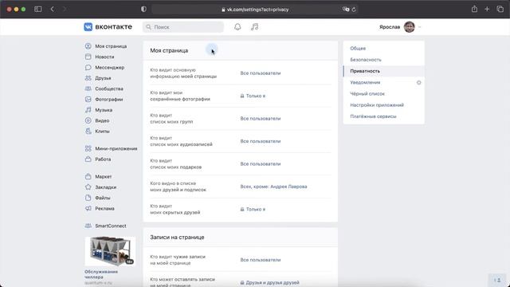Screen dimensions: 510x287
Task: Click the privacy shield icon in Safari toolbar
Action: 143,9
